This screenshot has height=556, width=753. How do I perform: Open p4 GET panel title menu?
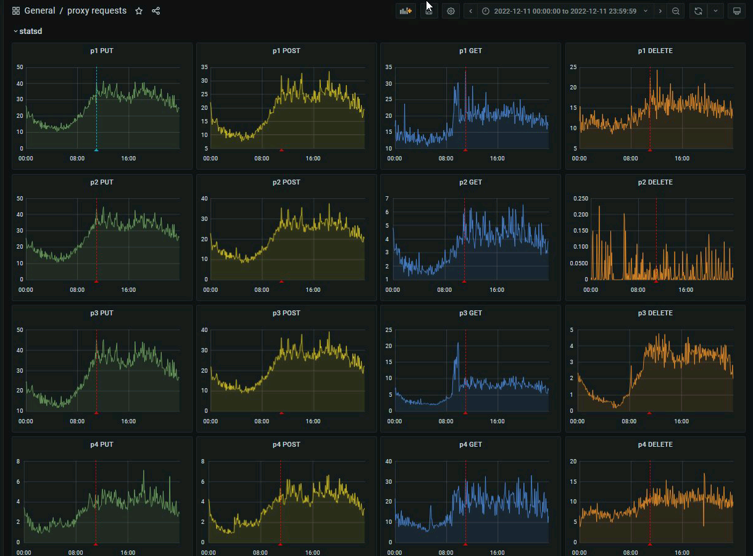point(471,444)
